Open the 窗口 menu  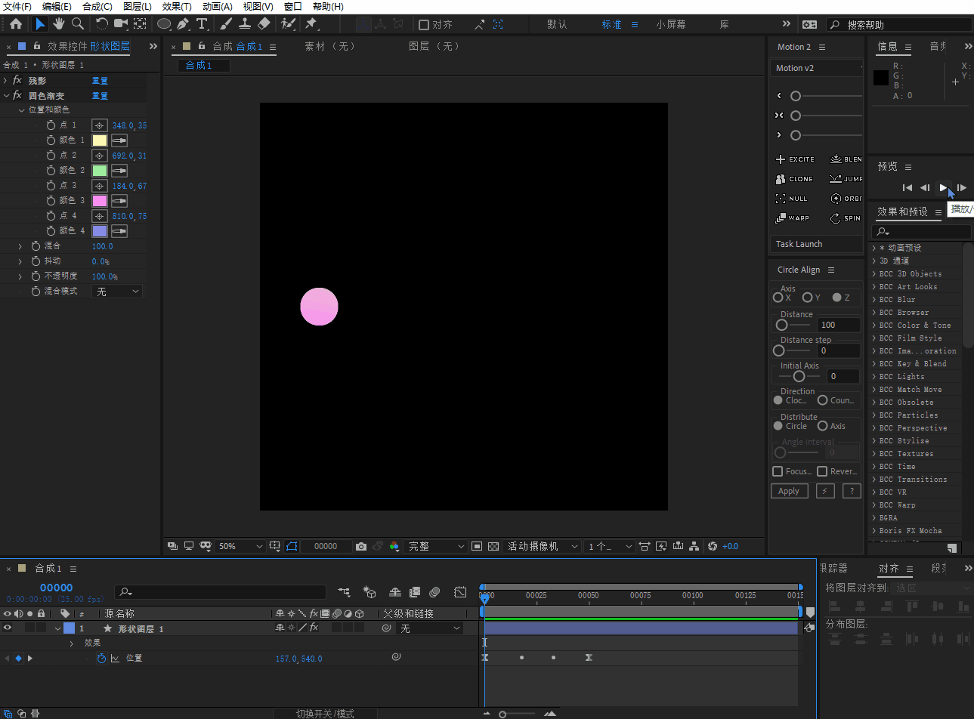pyautogui.click(x=293, y=6)
